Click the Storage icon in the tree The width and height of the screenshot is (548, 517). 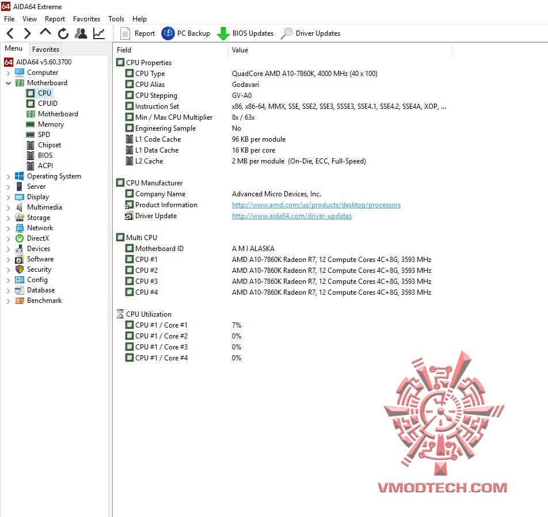coord(20,218)
